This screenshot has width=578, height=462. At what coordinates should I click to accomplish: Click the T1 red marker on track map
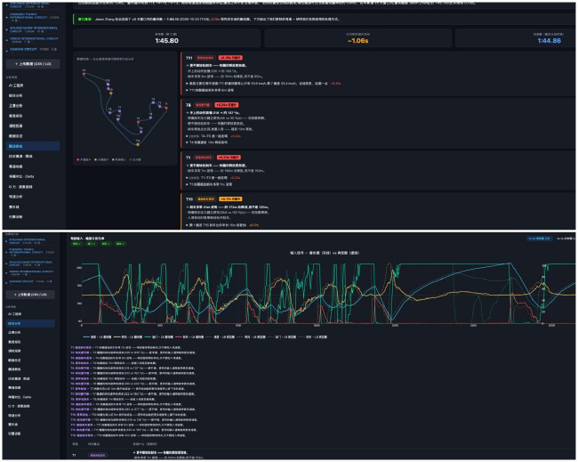tap(166, 108)
